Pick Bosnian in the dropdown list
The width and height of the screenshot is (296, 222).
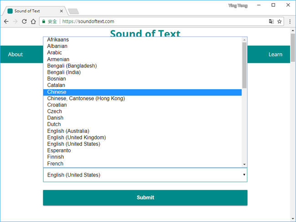coord(143,79)
